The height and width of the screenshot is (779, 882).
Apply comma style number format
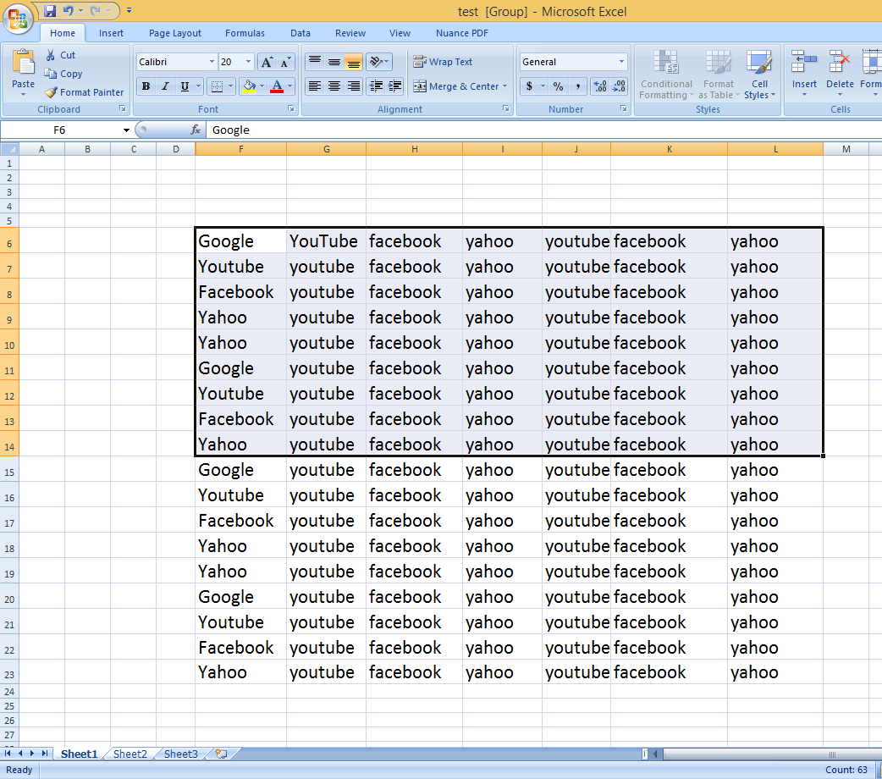coord(577,86)
